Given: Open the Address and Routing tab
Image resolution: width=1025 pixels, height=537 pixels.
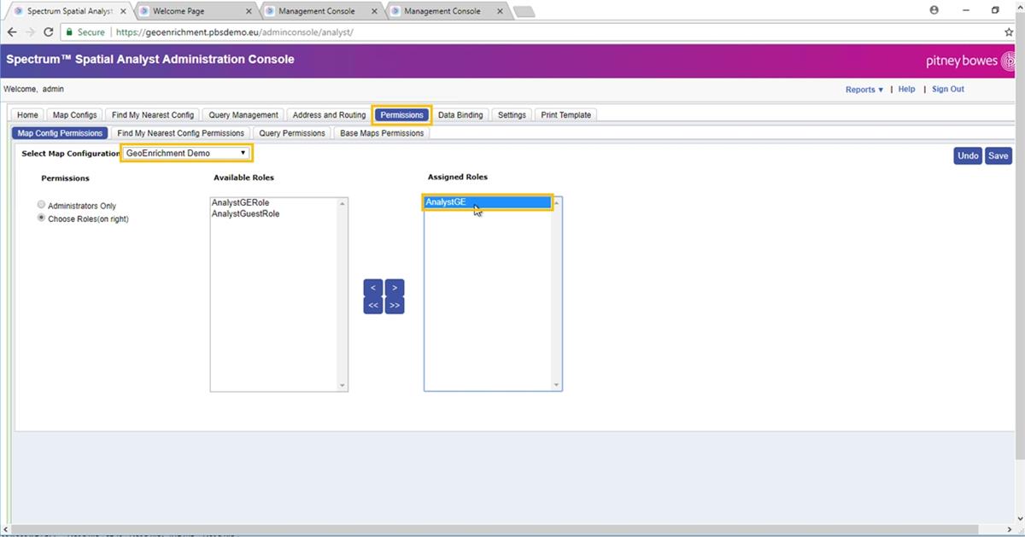Looking at the screenshot, I should tap(329, 115).
